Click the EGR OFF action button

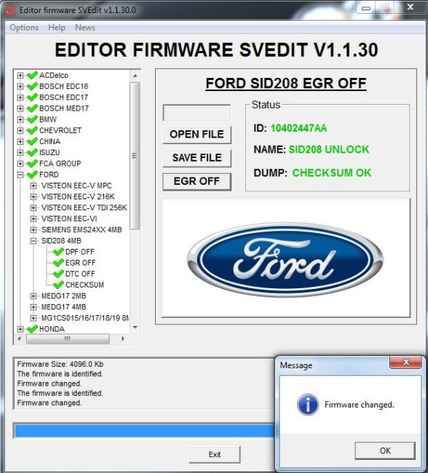[x=197, y=181]
